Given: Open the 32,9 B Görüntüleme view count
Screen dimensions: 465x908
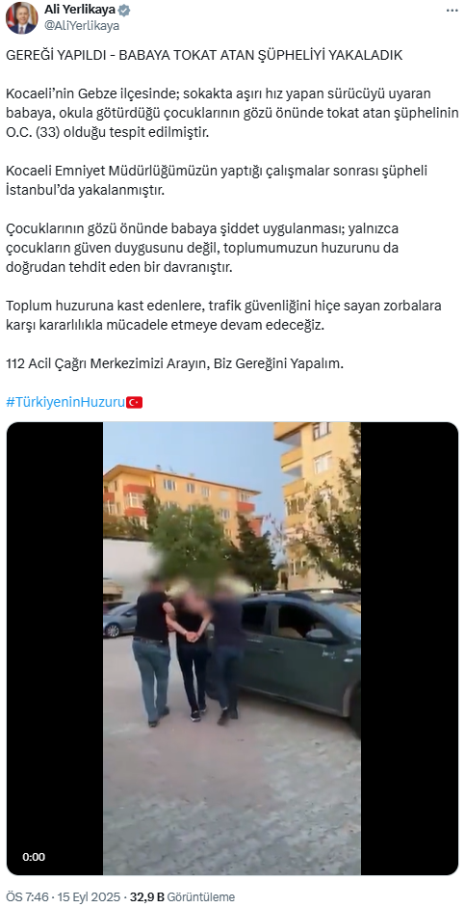Looking at the screenshot, I should click(x=182, y=897).
